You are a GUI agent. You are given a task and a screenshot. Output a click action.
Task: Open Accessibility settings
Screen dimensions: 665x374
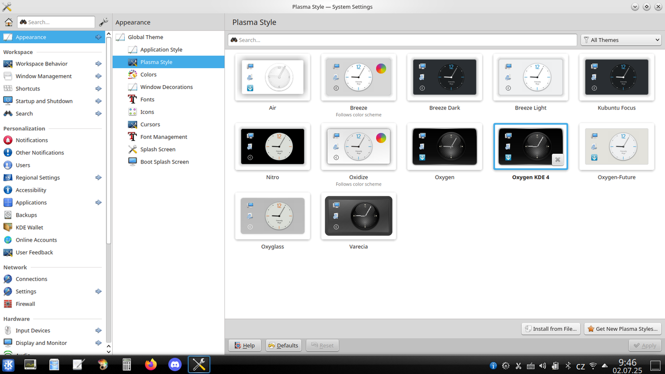52,190
